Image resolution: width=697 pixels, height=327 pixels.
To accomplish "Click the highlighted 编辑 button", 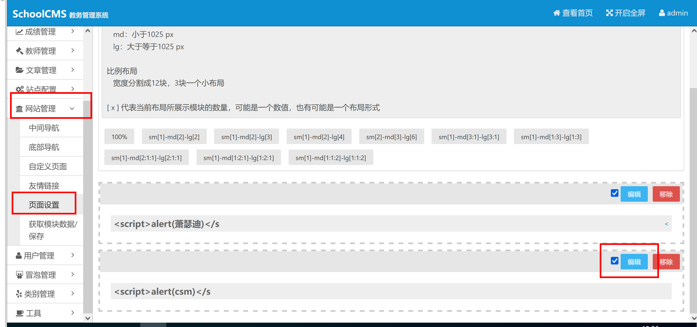I will pyautogui.click(x=634, y=261).
